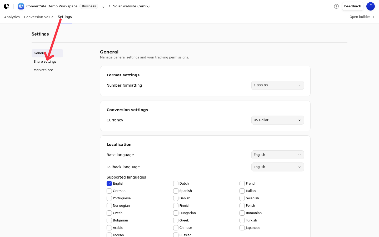Viewport: 379px width, 237px height.
Task: Turn on the Chinese language checkbox
Action: 176,228
